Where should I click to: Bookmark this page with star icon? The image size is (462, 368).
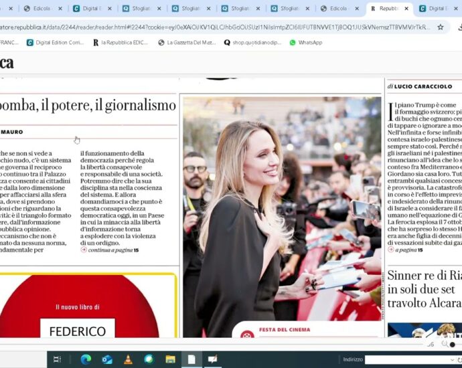(x=441, y=27)
